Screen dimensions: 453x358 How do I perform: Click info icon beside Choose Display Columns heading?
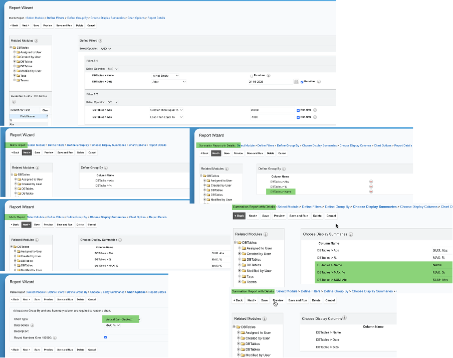pos(344,318)
